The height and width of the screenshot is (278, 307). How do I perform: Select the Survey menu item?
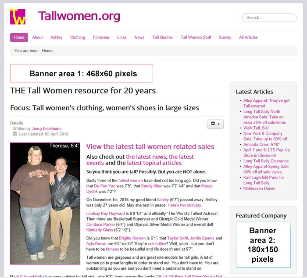225,37
